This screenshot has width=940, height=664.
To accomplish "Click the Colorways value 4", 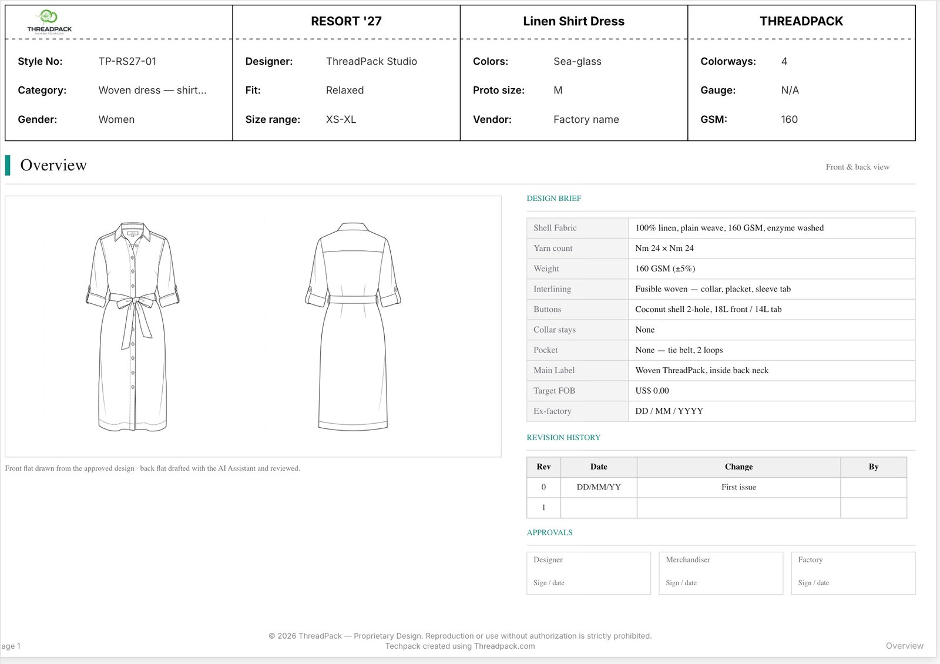I will pyautogui.click(x=784, y=61).
